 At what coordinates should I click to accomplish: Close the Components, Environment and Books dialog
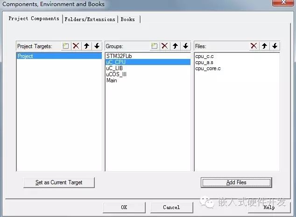coord(283,2)
